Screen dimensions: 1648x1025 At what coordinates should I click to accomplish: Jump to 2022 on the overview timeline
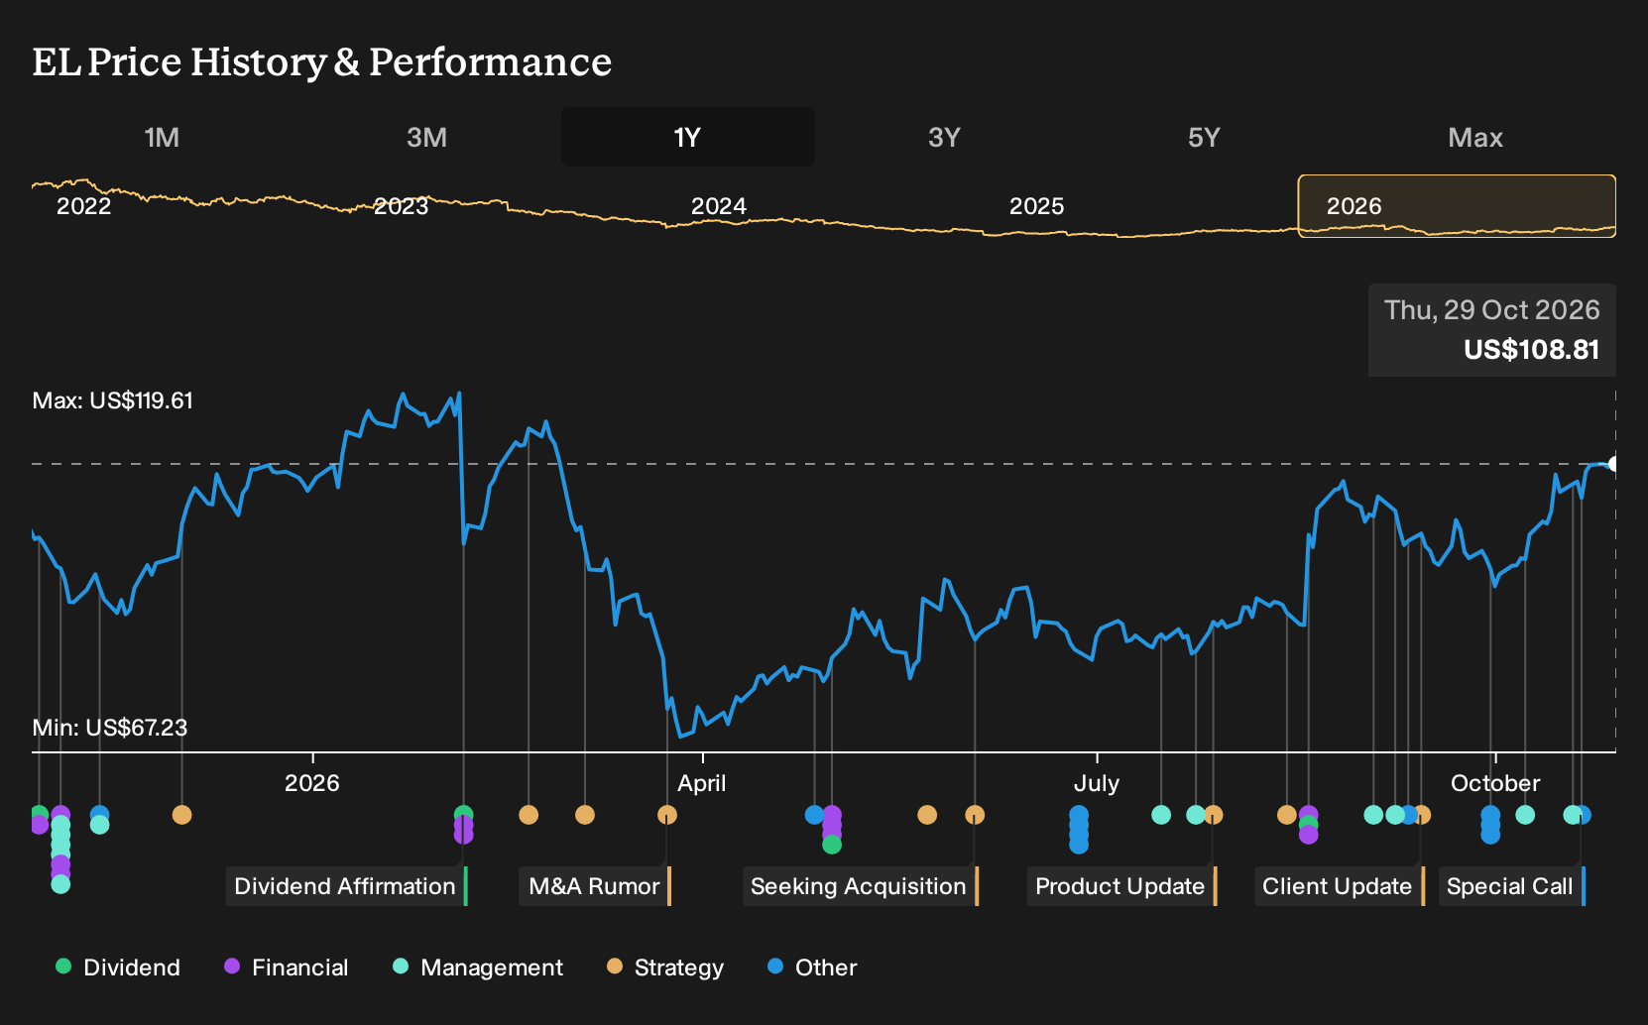[x=83, y=206]
